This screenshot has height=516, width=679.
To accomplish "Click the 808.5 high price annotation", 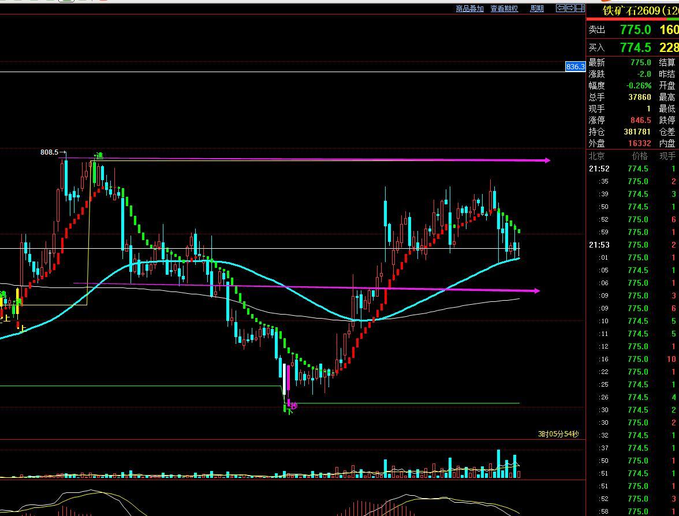I will click(50, 152).
